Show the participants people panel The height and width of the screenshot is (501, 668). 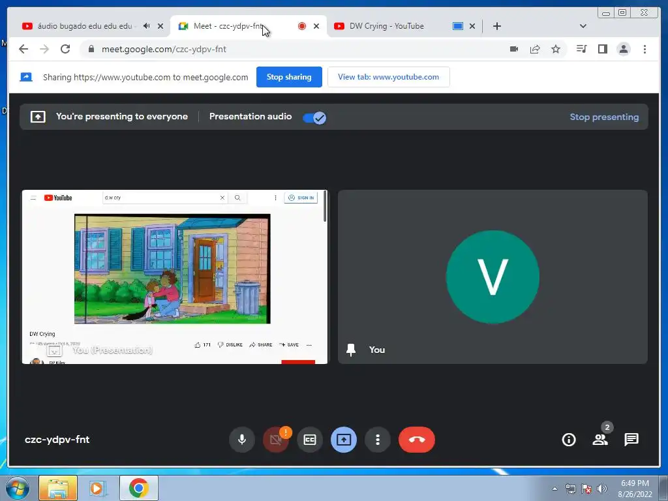click(x=600, y=439)
